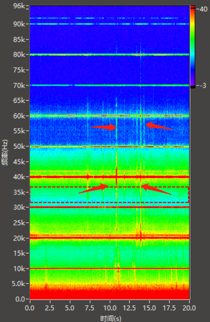Click the 7.5 time axis label
Screen dimensions: 210x322
click(90, 308)
